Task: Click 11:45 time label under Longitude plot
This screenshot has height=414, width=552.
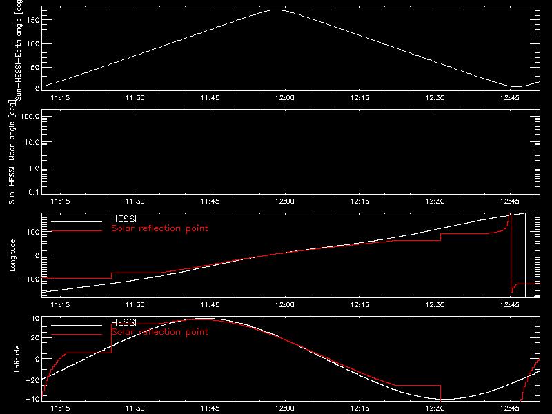Action: [210, 305]
